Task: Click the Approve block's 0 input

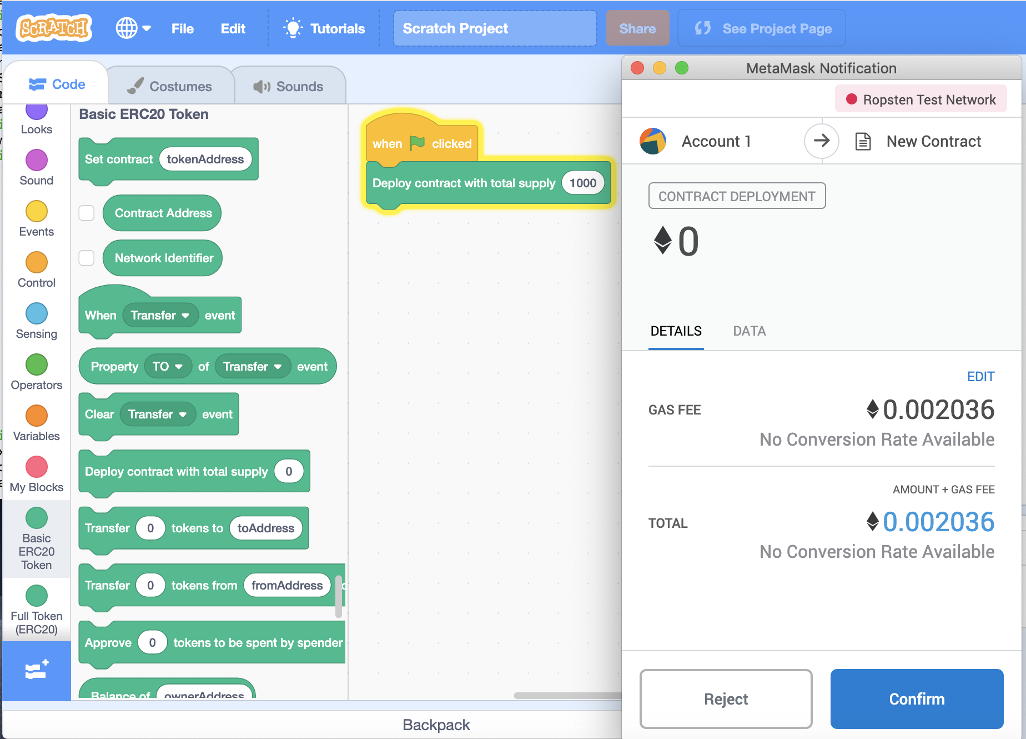Action: [x=152, y=642]
